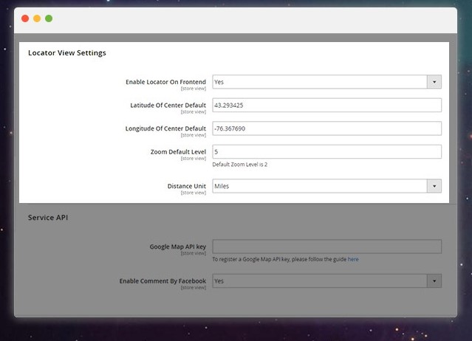Viewport: 472px width, 341px height.
Task: Select the Zoom Default Level input box
Action: click(x=326, y=151)
